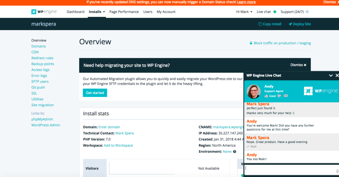
Task: Click the email transcript envelope icon
Action: (x=286, y=96)
